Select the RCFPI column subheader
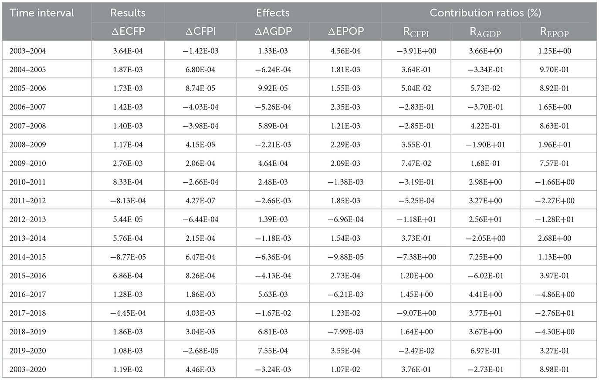599x380 pixels. click(416, 32)
